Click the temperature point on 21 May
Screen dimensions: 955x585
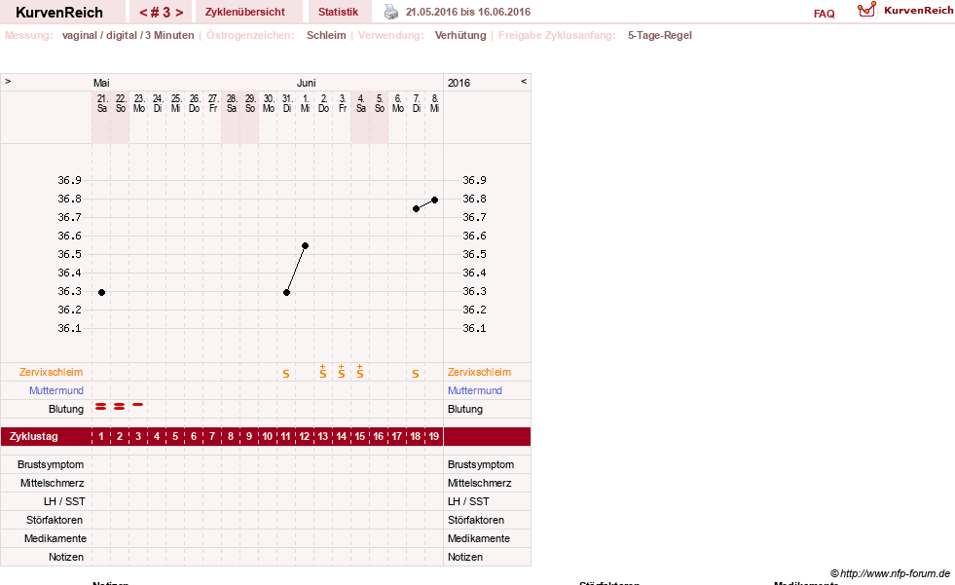click(101, 292)
